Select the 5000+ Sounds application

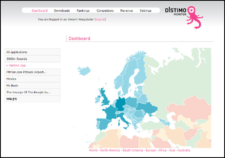click(x=32, y=59)
